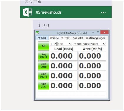The image size is (124, 111).
Task: Open the ヘルプ(H) menu
Action: [78, 38]
